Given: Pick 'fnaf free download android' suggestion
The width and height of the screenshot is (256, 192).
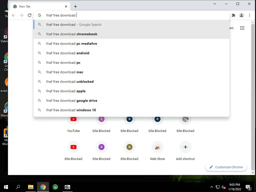Looking at the screenshot, I should pyautogui.click(x=131, y=53).
